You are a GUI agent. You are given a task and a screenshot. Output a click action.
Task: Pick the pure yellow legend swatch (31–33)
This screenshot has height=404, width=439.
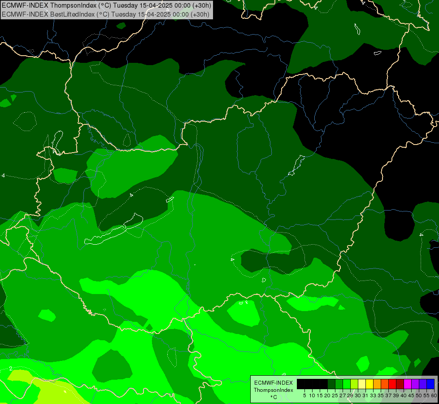click(x=369, y=384)
